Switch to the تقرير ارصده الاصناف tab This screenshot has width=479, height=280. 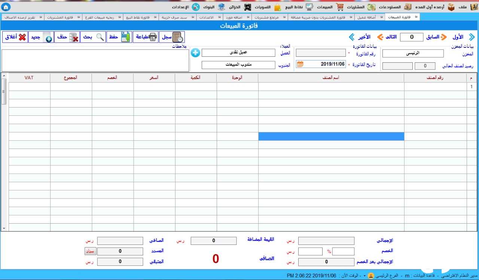pos(22,17)
